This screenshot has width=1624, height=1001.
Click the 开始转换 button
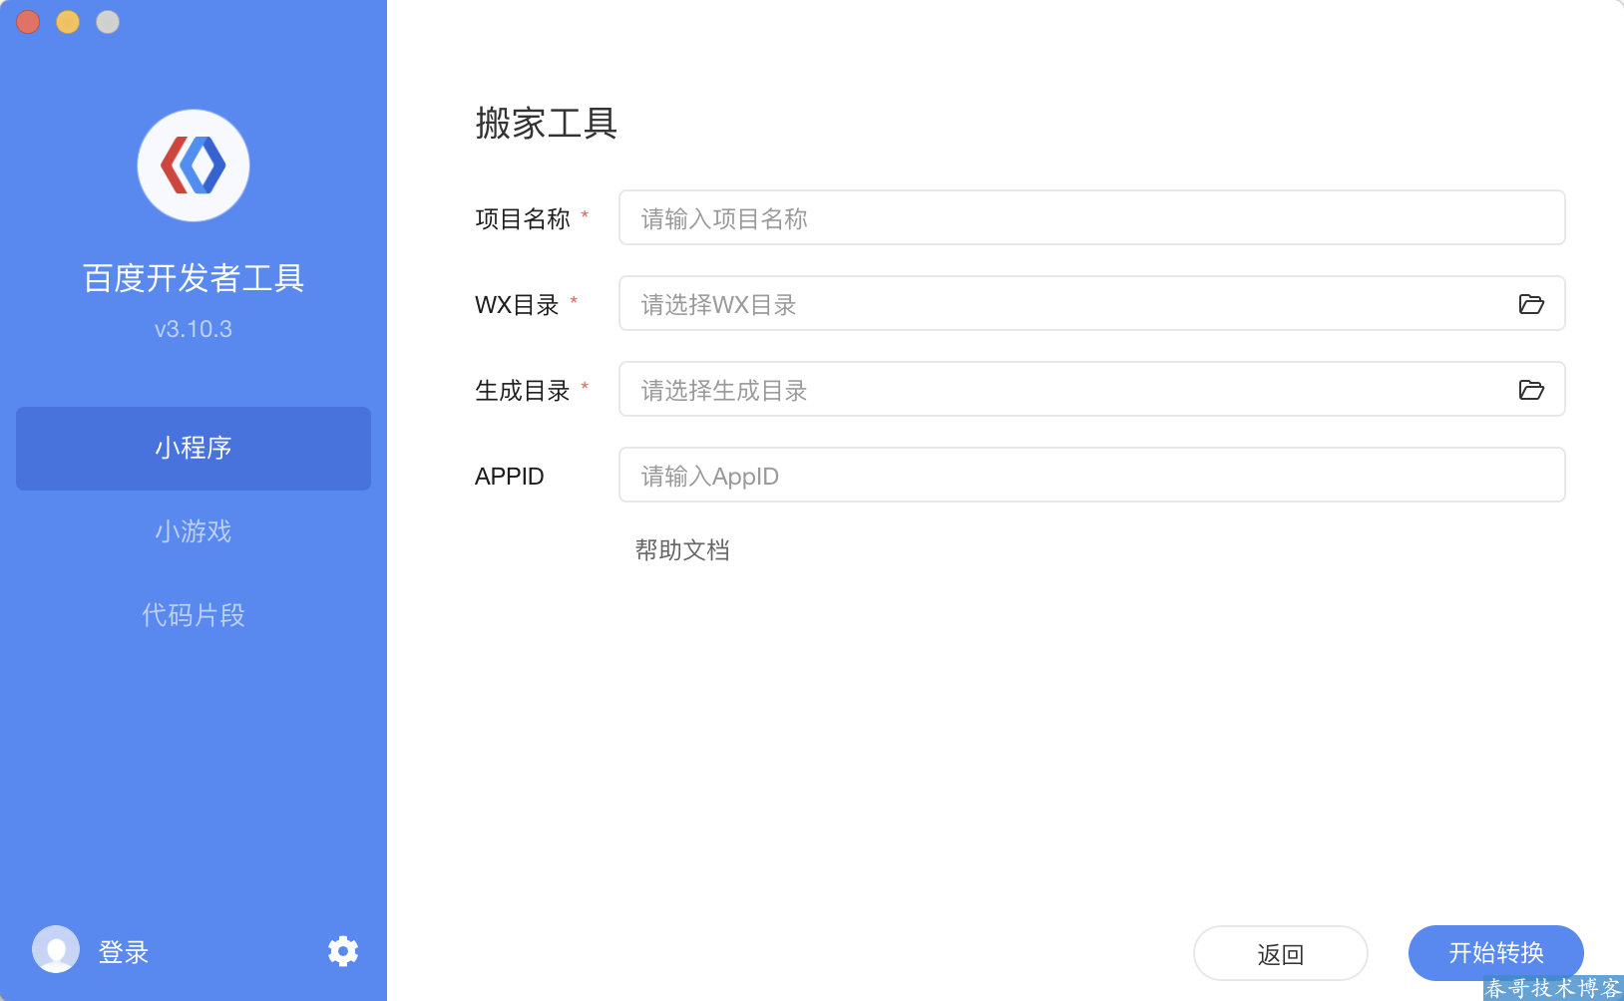pos(1496,953)
